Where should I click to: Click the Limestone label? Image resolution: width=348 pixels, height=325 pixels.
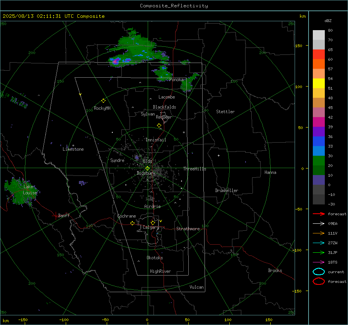(73, 149)
